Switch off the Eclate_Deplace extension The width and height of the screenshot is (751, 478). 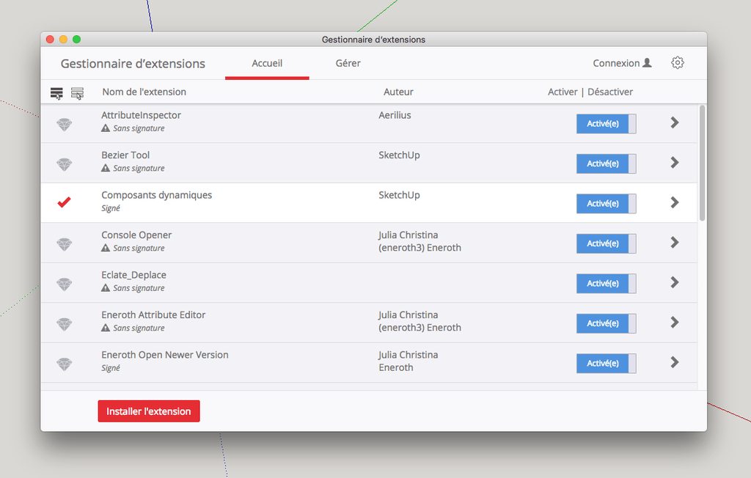(606, 284)
